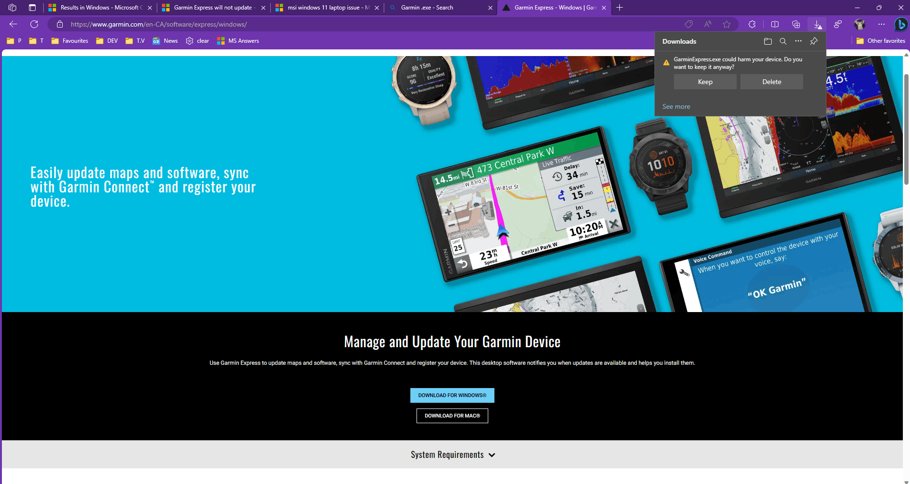Open the Favourites bookmarks folder
The height and width of the screenshot is (484, 910).
70,41
